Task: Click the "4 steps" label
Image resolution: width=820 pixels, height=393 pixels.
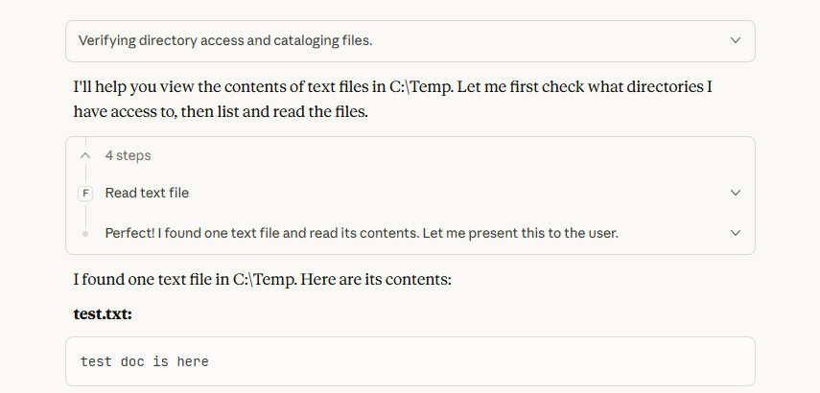Action: tap(128, 155)
